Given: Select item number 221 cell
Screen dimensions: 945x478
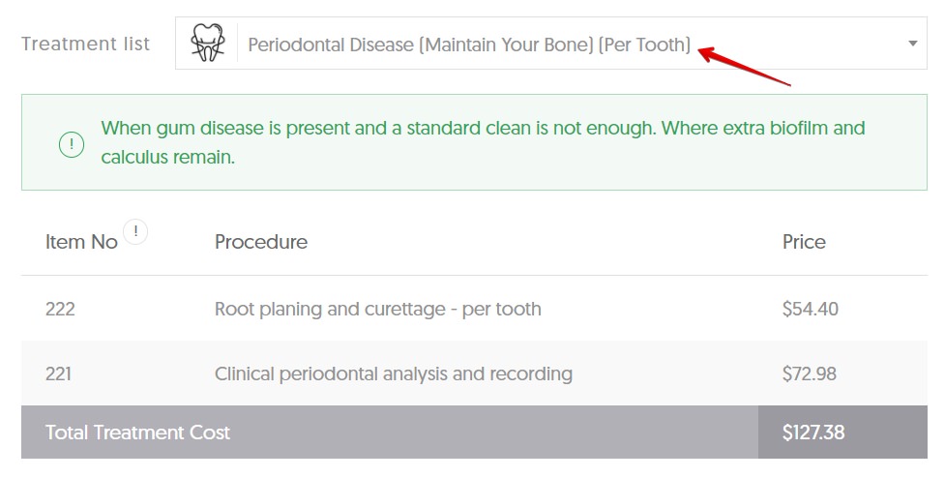Looking at the screenshot, I should coord(59,373).
